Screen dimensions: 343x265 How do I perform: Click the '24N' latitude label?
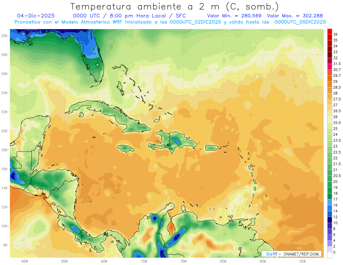pyautogui.click(x=5, y=93)
